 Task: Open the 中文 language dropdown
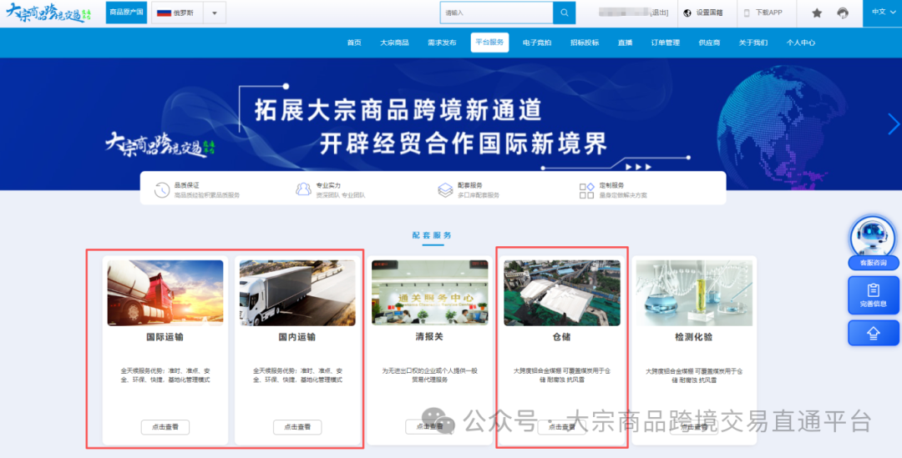click(881, 13)
